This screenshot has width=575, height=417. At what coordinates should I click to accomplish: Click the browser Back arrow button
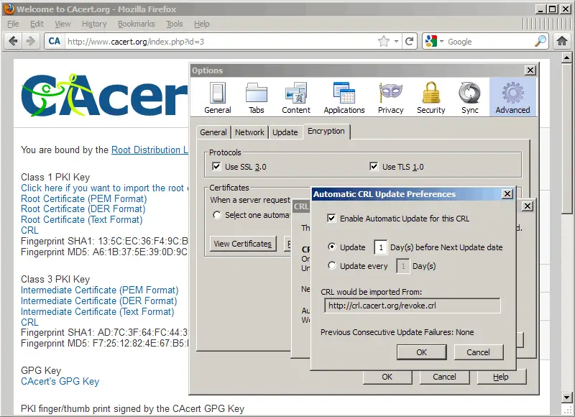point(13,41)
